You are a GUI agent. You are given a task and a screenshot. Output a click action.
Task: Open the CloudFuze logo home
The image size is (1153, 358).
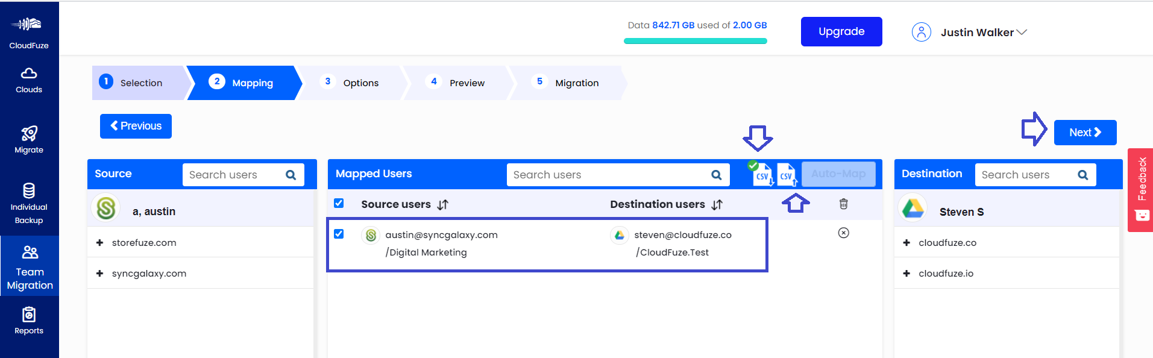(x=29, y=32)
